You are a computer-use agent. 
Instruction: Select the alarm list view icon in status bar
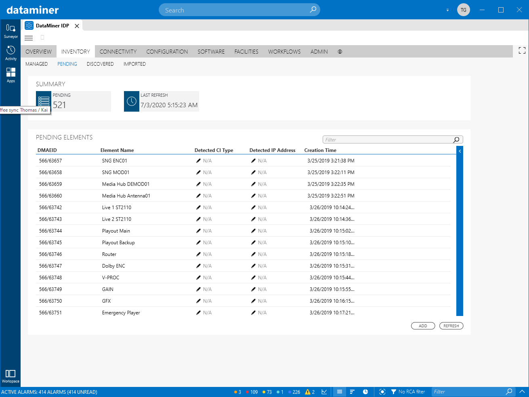click(340, 392)
